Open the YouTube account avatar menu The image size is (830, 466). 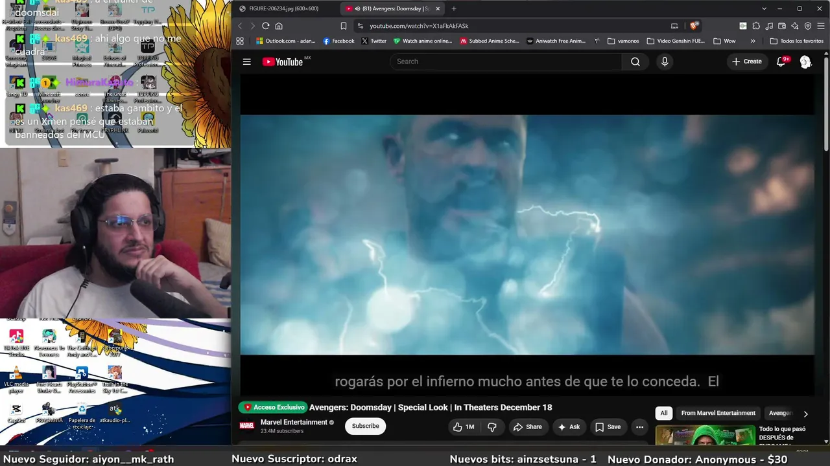[805, 61]
